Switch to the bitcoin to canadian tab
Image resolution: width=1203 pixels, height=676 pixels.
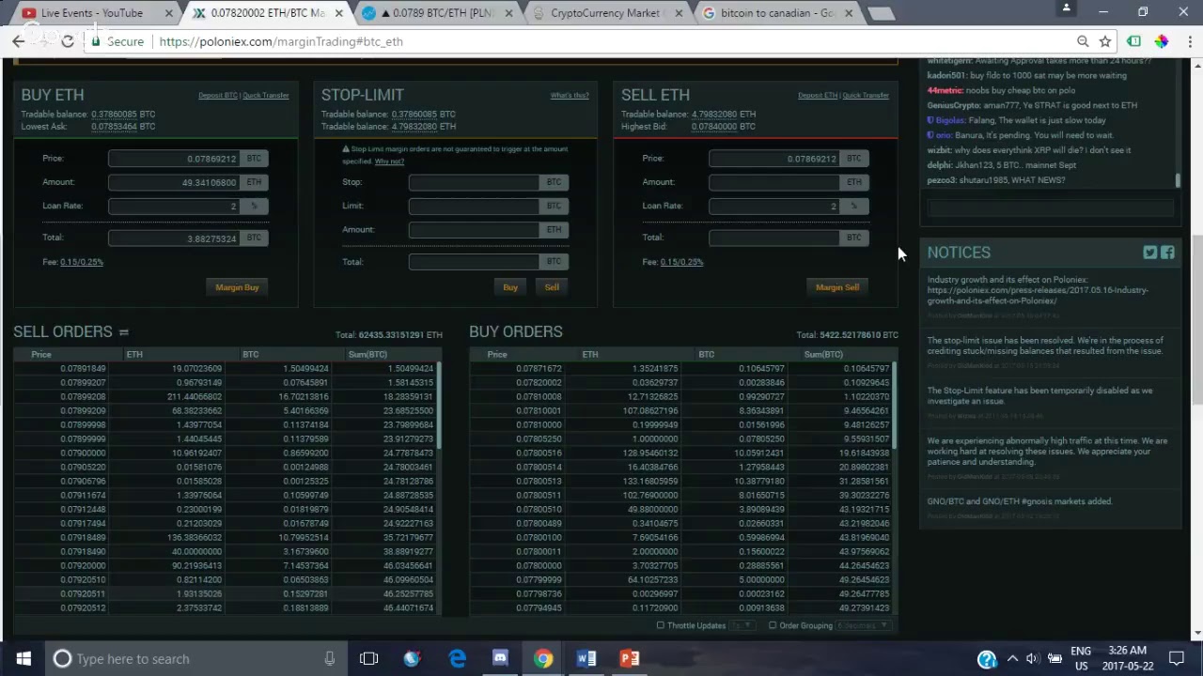(777, 13)
